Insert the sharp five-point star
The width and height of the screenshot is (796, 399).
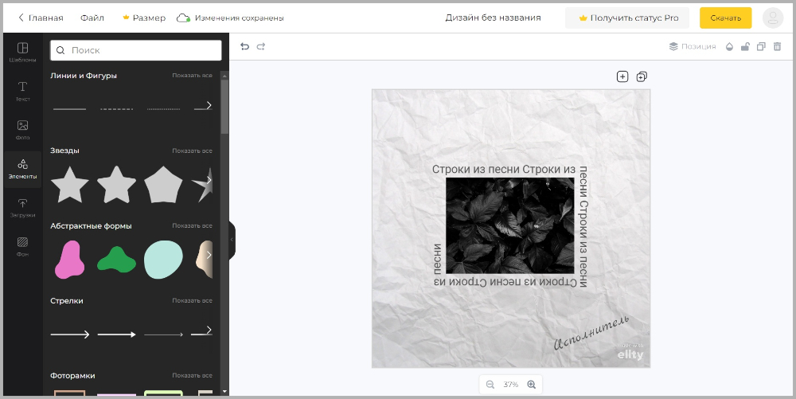70,185
